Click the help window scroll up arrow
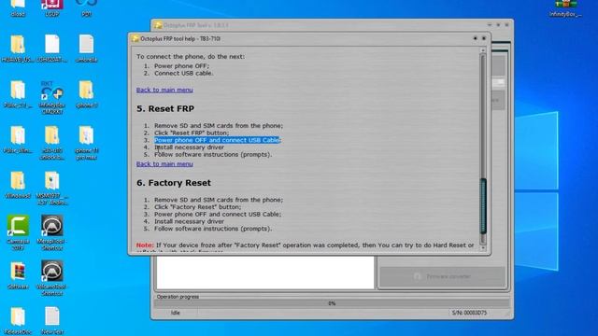598x336 pixels. coord(483,50)
